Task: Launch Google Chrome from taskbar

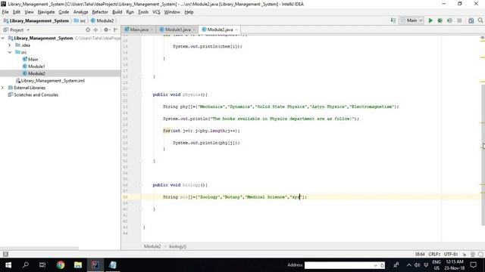Action: 61,265
